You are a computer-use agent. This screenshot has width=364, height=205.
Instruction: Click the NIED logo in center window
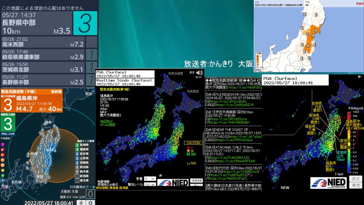[173, 183]
